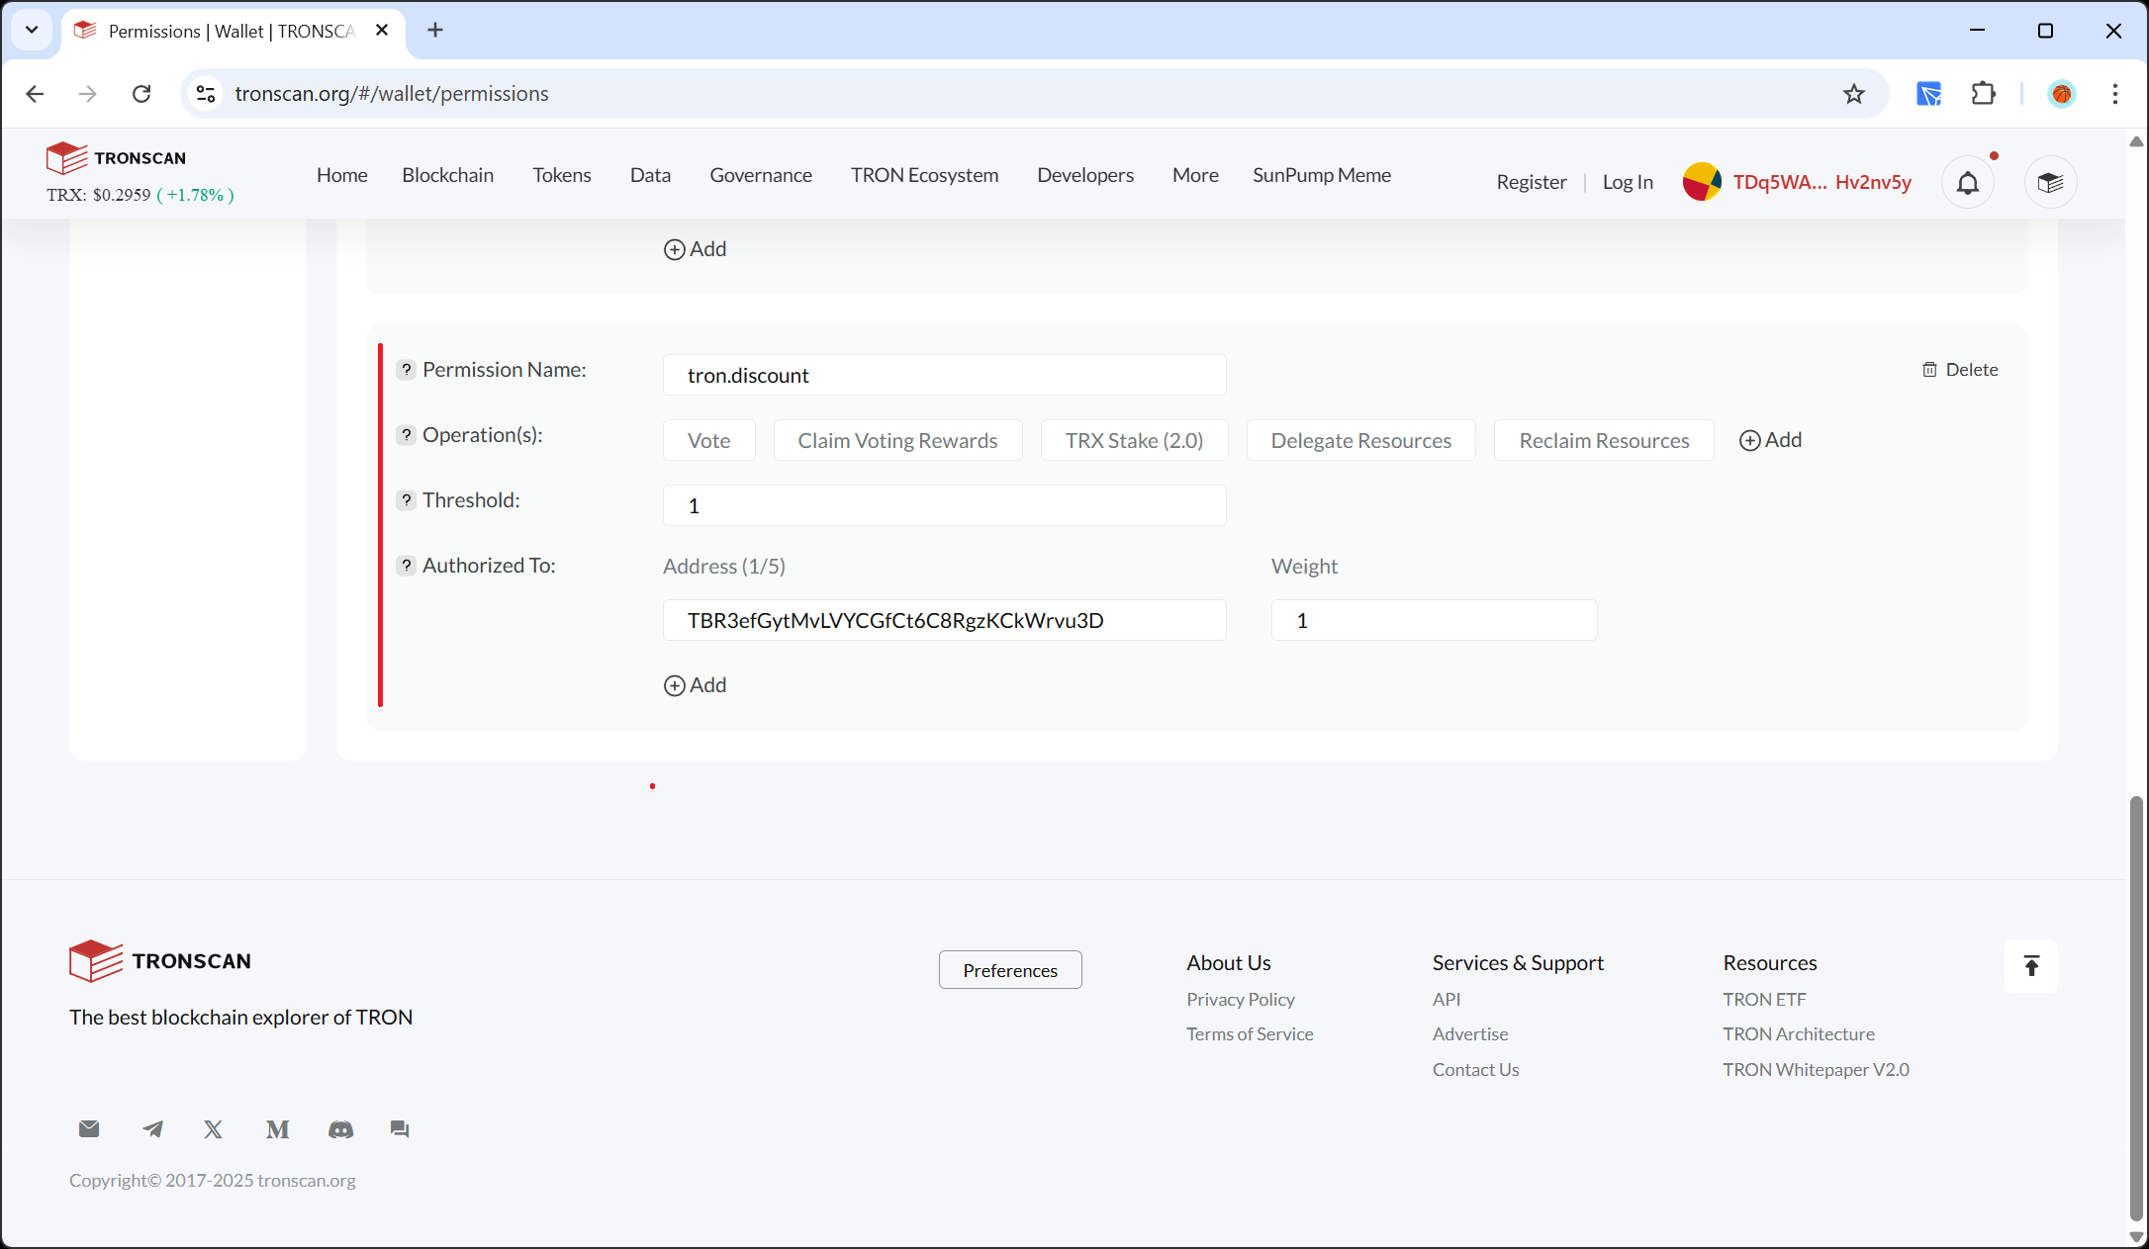Open the Data menu
Screen dimensions: 2149x1249
coord(651,175)
